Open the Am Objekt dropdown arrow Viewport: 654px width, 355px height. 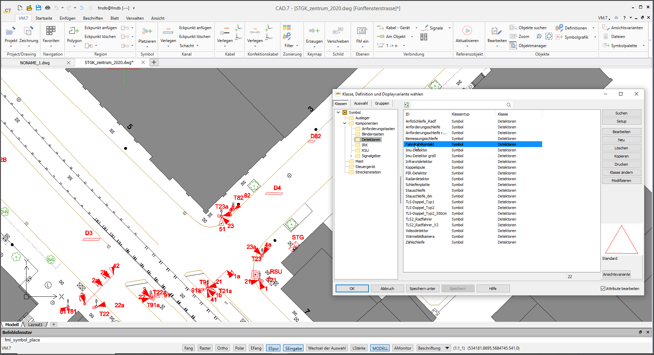tap(412, 37)
